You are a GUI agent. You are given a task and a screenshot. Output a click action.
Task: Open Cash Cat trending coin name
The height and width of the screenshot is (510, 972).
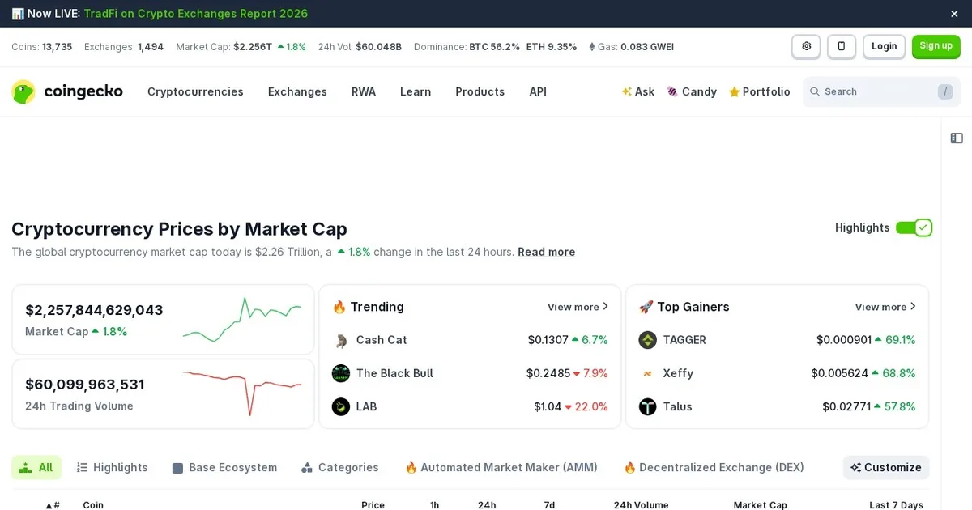point(382,340)
